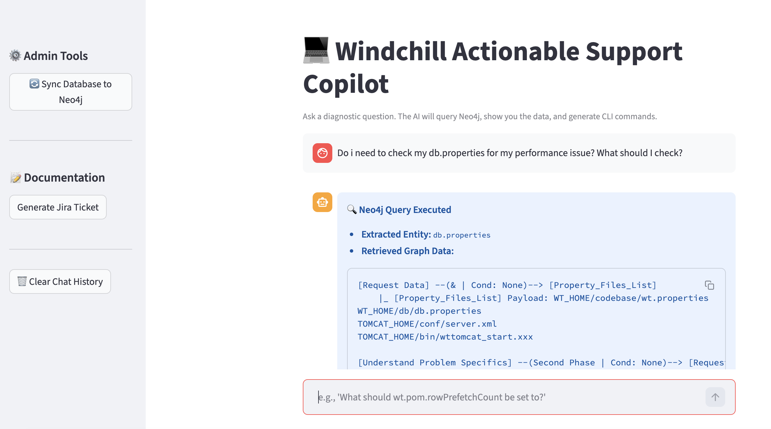771x429 pixels.
Task: Click the send arrow in chat input
Action: [715, 397]
